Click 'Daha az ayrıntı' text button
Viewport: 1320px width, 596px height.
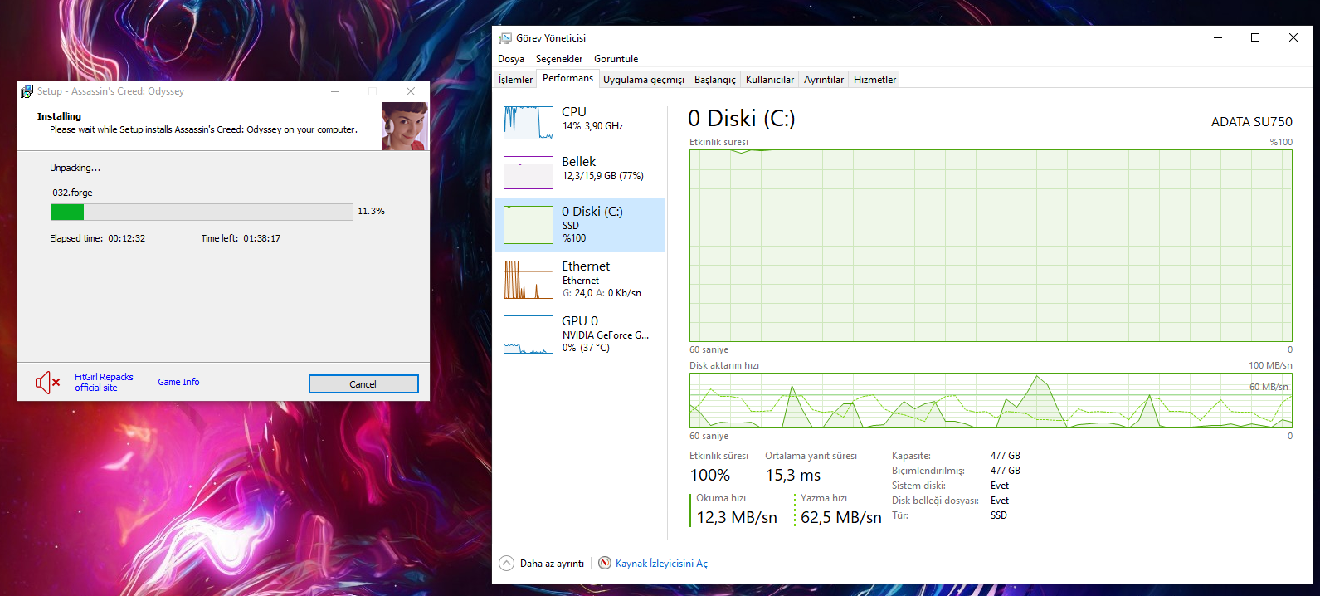[x=552, y=564]
